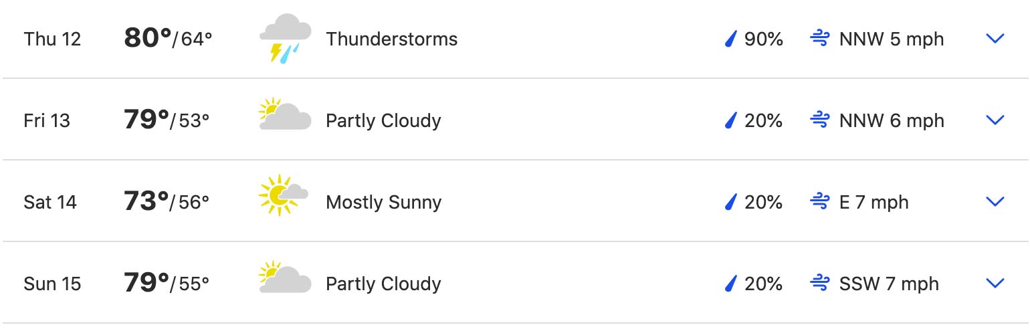
Task: Click the thunderstorm icon for Thu 12
Action: (285, 39)
